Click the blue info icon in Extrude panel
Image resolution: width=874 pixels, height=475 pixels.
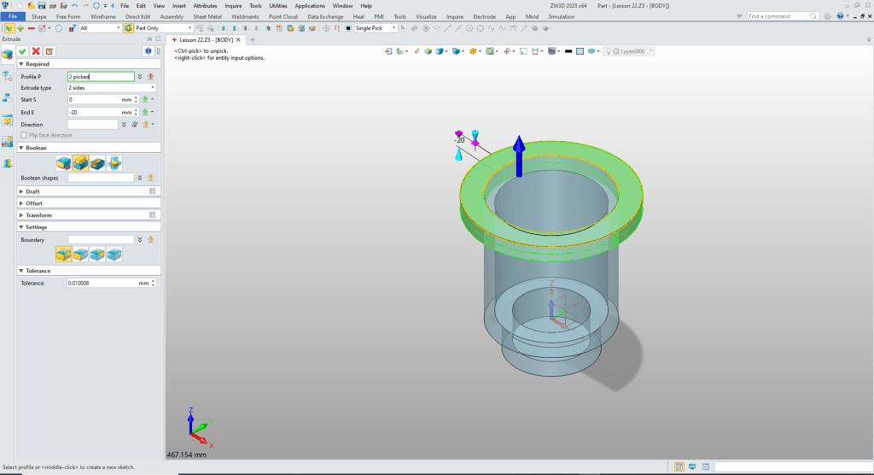click(x=147, y=51)
